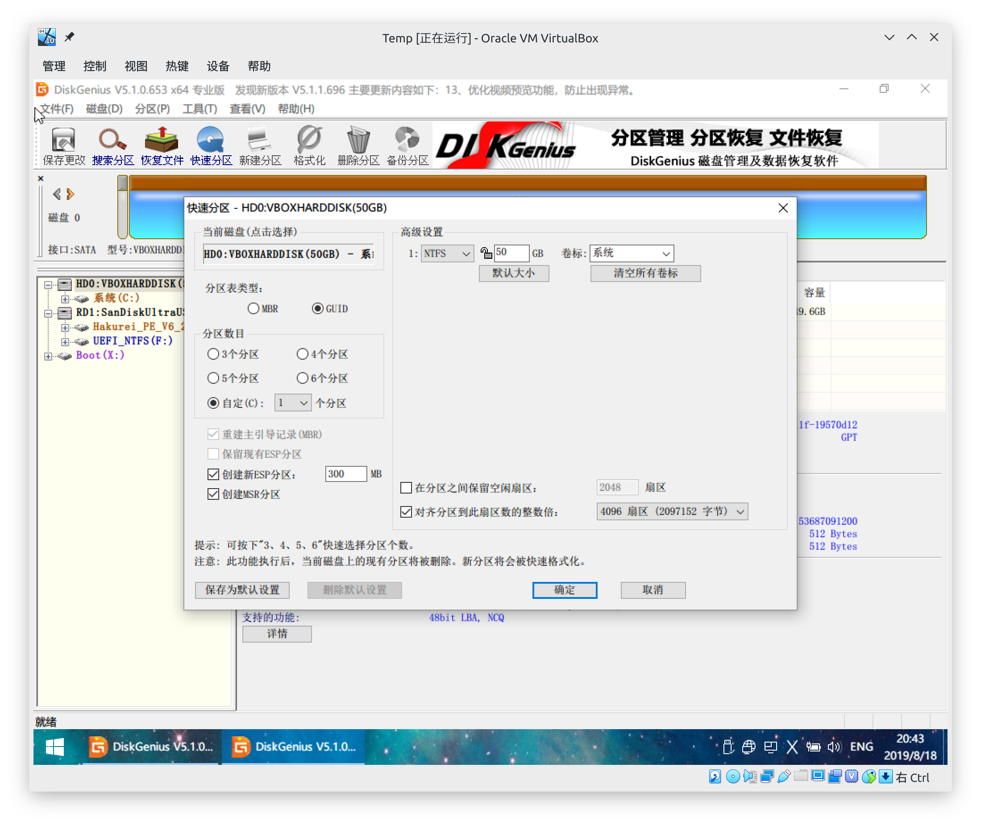The height and width of the screenshot is (826, 981).
Task: Click the 搜索分区 search partition toolbar icon
Action: tap(113, 146)
